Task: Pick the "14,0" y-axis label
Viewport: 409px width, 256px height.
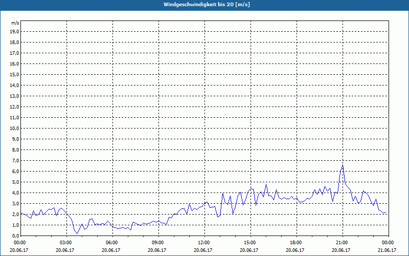Action: point(14,85)
